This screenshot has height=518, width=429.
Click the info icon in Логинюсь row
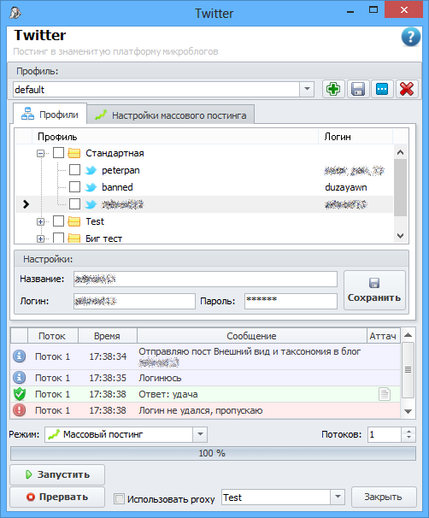20,378
